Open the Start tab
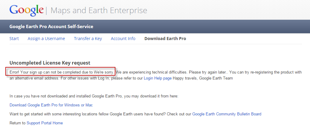Viewport: 310px width, 136px height. pos(14,39)
